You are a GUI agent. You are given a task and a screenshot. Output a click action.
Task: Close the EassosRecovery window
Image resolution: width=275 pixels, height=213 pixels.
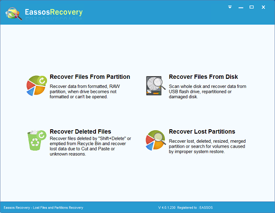point(263,7)
